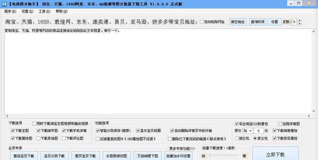Decrease the 皮肤 value with down arrow
This screenshot has height=160, width=318.
(300, 24)
